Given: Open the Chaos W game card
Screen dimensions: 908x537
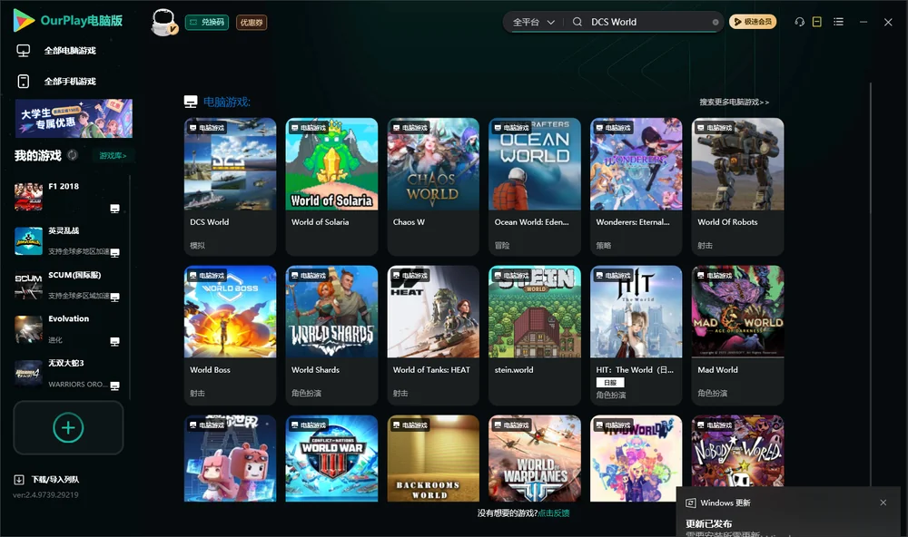Looking at the screenshot, I should click(433, 186).
